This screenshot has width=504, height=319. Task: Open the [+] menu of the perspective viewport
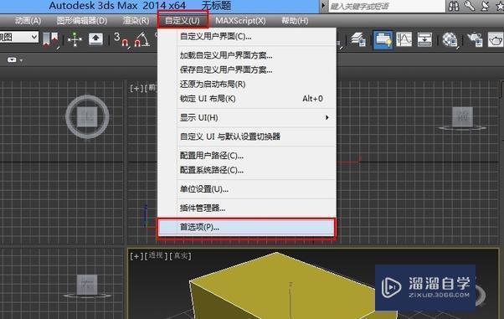pyautogui.click(x=136, y=256)
